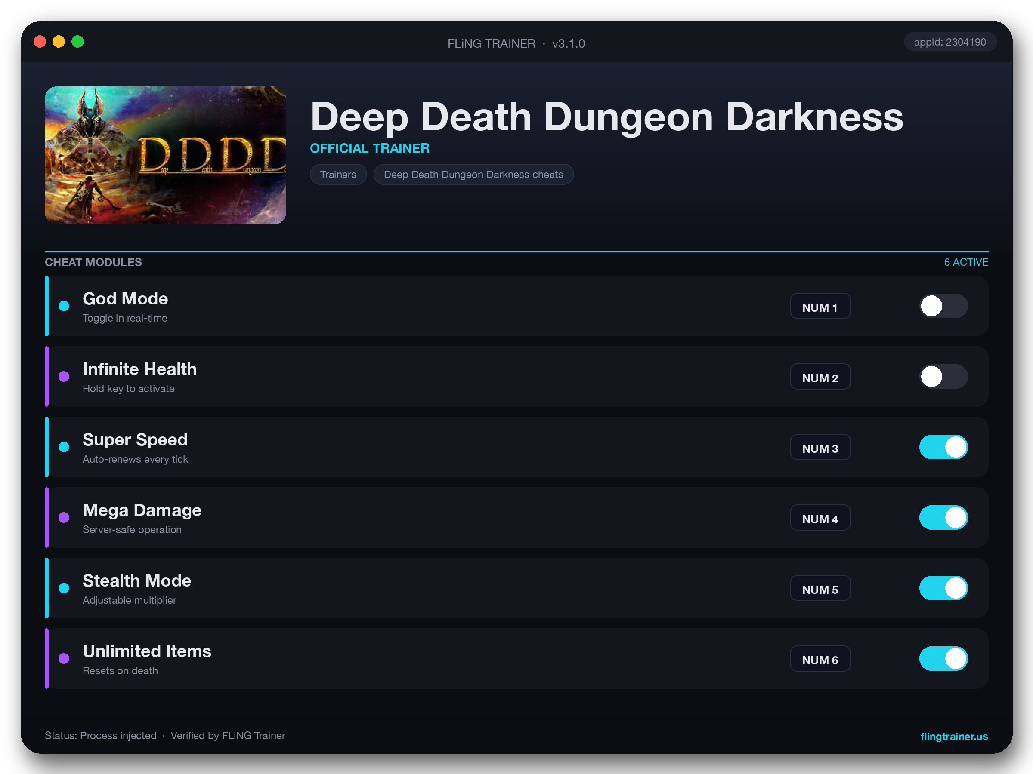Screen dimensions: 1033x774
Task: Select the NUM 4 hotkey badge
Action: 820,518
